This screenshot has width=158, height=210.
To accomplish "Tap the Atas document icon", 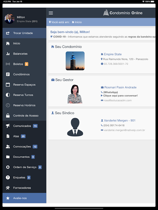I will pyautogui.click(x=8, y=136).
